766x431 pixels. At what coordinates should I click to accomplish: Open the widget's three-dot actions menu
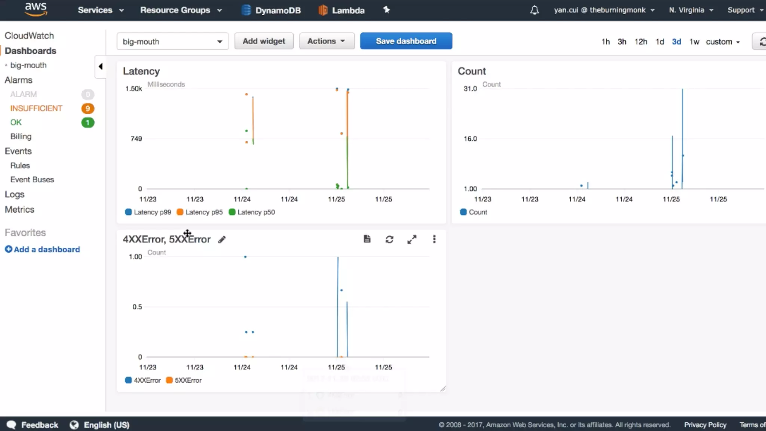click(x=434, y=239)
